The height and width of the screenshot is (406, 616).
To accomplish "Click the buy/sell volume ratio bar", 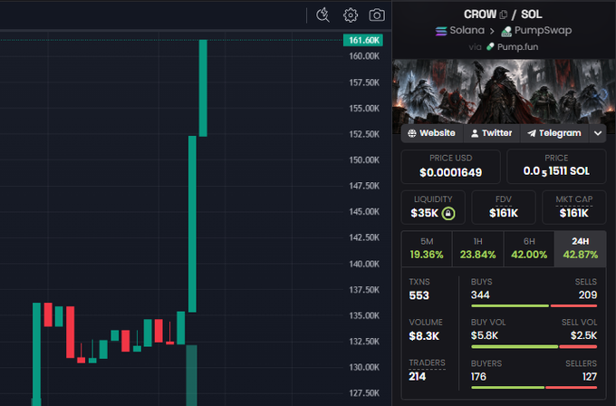I will (534, 347).
